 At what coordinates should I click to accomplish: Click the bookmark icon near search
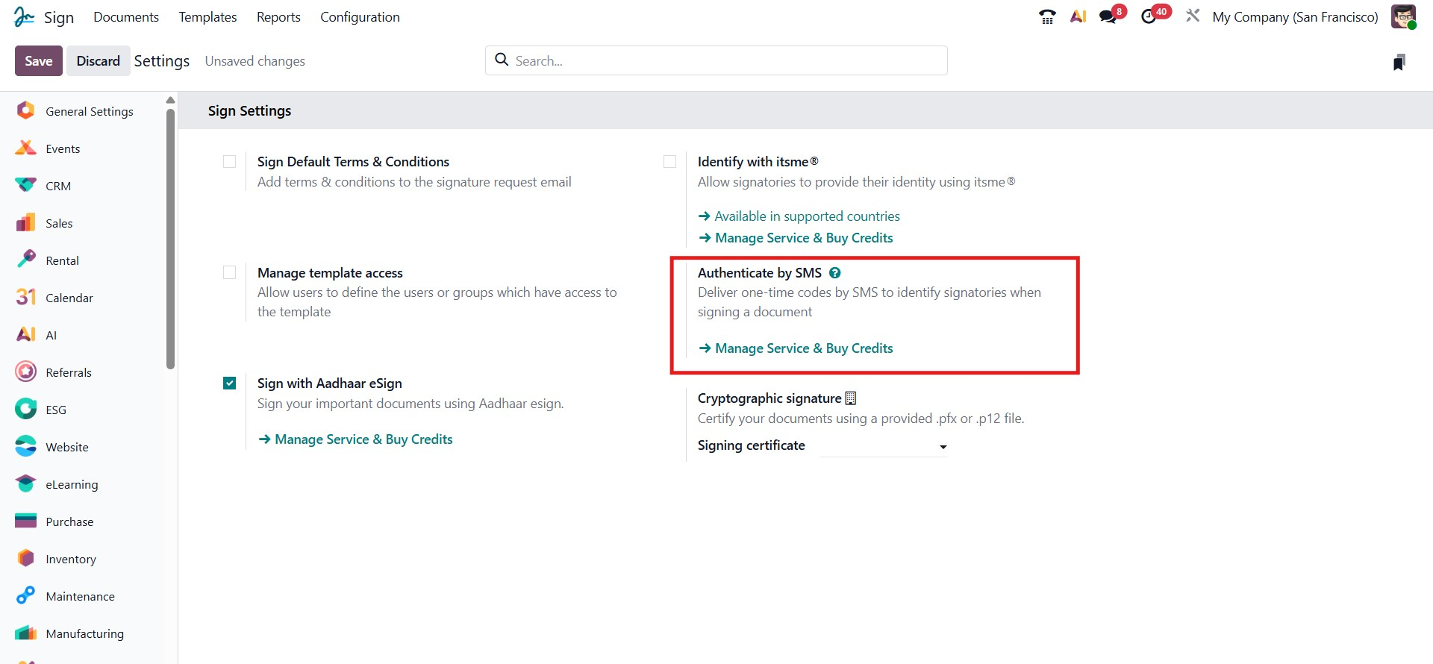[1399, 62]
